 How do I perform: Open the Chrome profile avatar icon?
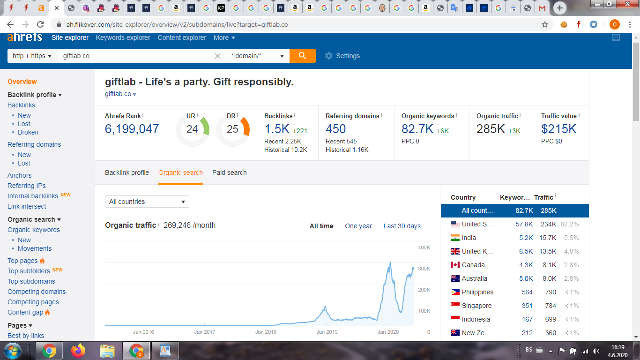(x=614, y=24)
